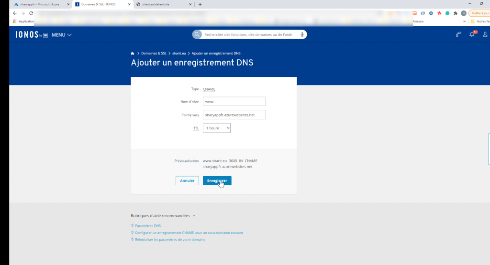The width and height of the screenshot is (490, 265).
Task: Click the Pointe vers field
Action: [x=234, y=115]
